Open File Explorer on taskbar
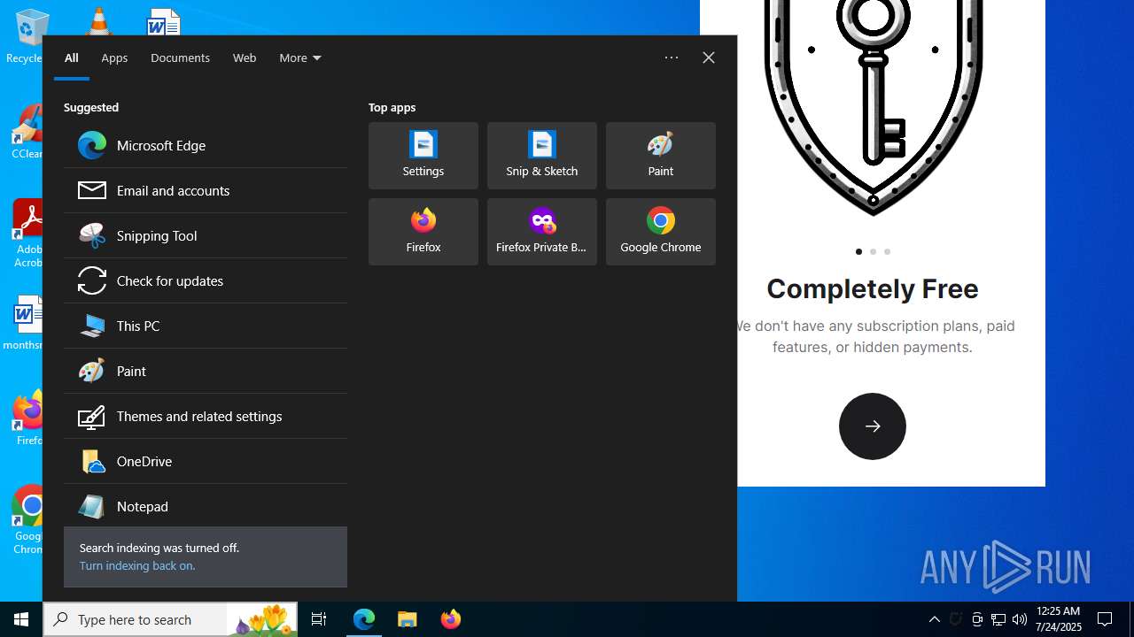Screen dimensions: 1134x637 [x=408, y=619]
